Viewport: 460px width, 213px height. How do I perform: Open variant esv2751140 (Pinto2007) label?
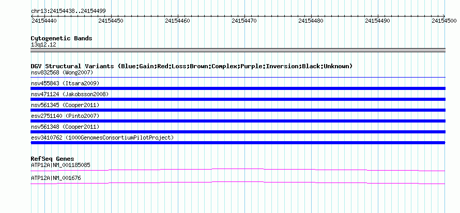[x=65, y=116]
